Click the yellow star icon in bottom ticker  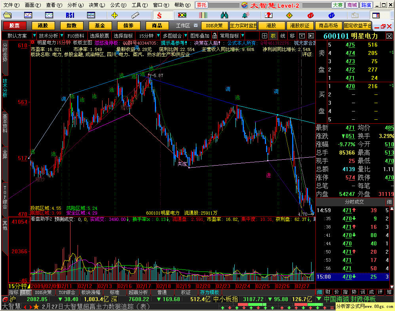pos(36,307)
